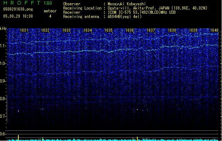Click the 05.08.29 16:30 timestamp
The image size is (222, 141).
pyautogui.click(x=18, y=16)
